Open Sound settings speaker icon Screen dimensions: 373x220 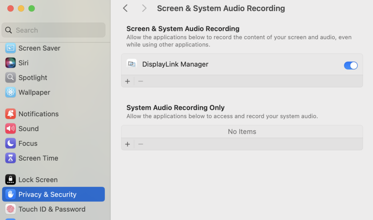coord(11,129)
